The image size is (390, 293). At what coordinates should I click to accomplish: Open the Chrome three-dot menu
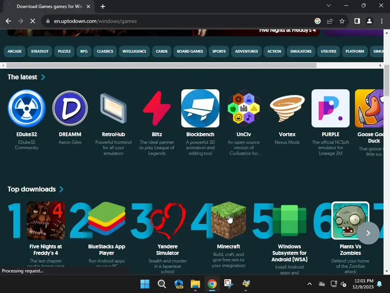coord(382,21)
